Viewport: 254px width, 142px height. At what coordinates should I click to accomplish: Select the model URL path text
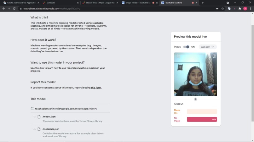(66, 109)
